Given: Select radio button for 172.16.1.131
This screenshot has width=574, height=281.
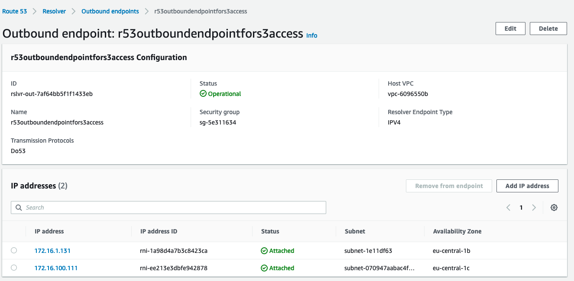Looking at the screenshot, I should pyautogui.click(x=14, y=250).
